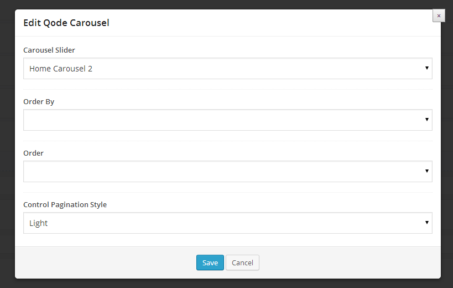Screen dimensions: 453x288
Task: Save the carousel settings
Action: (x=210, y=263)
